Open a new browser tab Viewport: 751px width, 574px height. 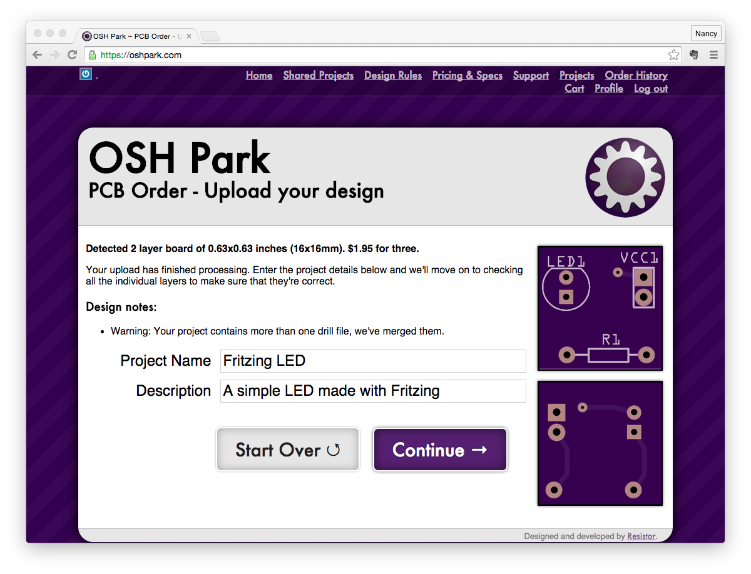(210, 36)
